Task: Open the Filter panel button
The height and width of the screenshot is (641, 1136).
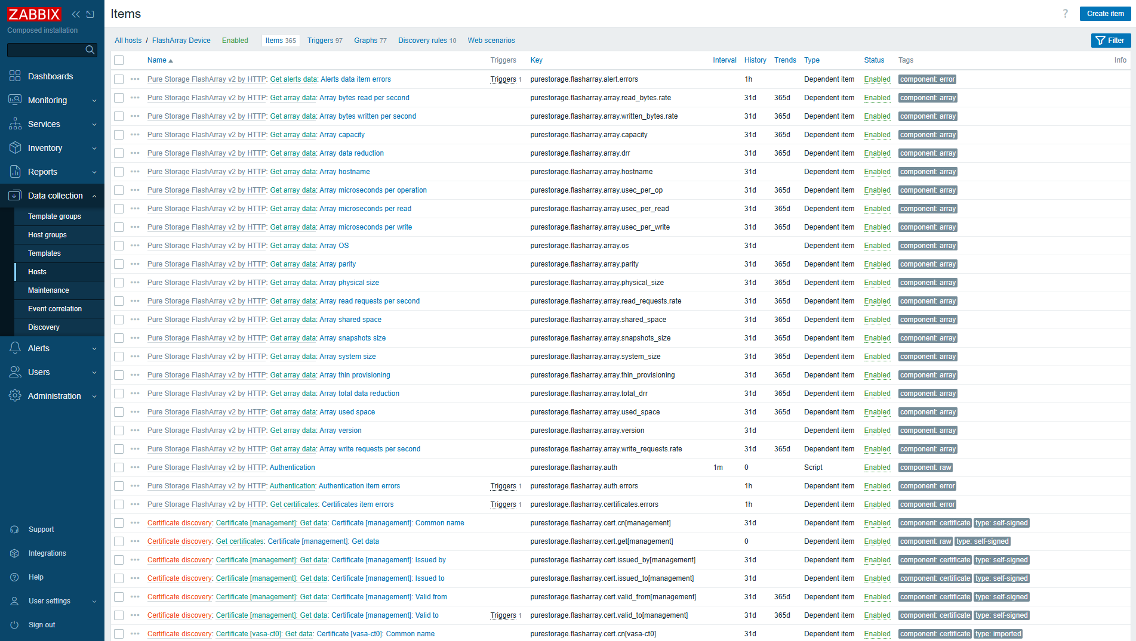Action: (1110, 41)
